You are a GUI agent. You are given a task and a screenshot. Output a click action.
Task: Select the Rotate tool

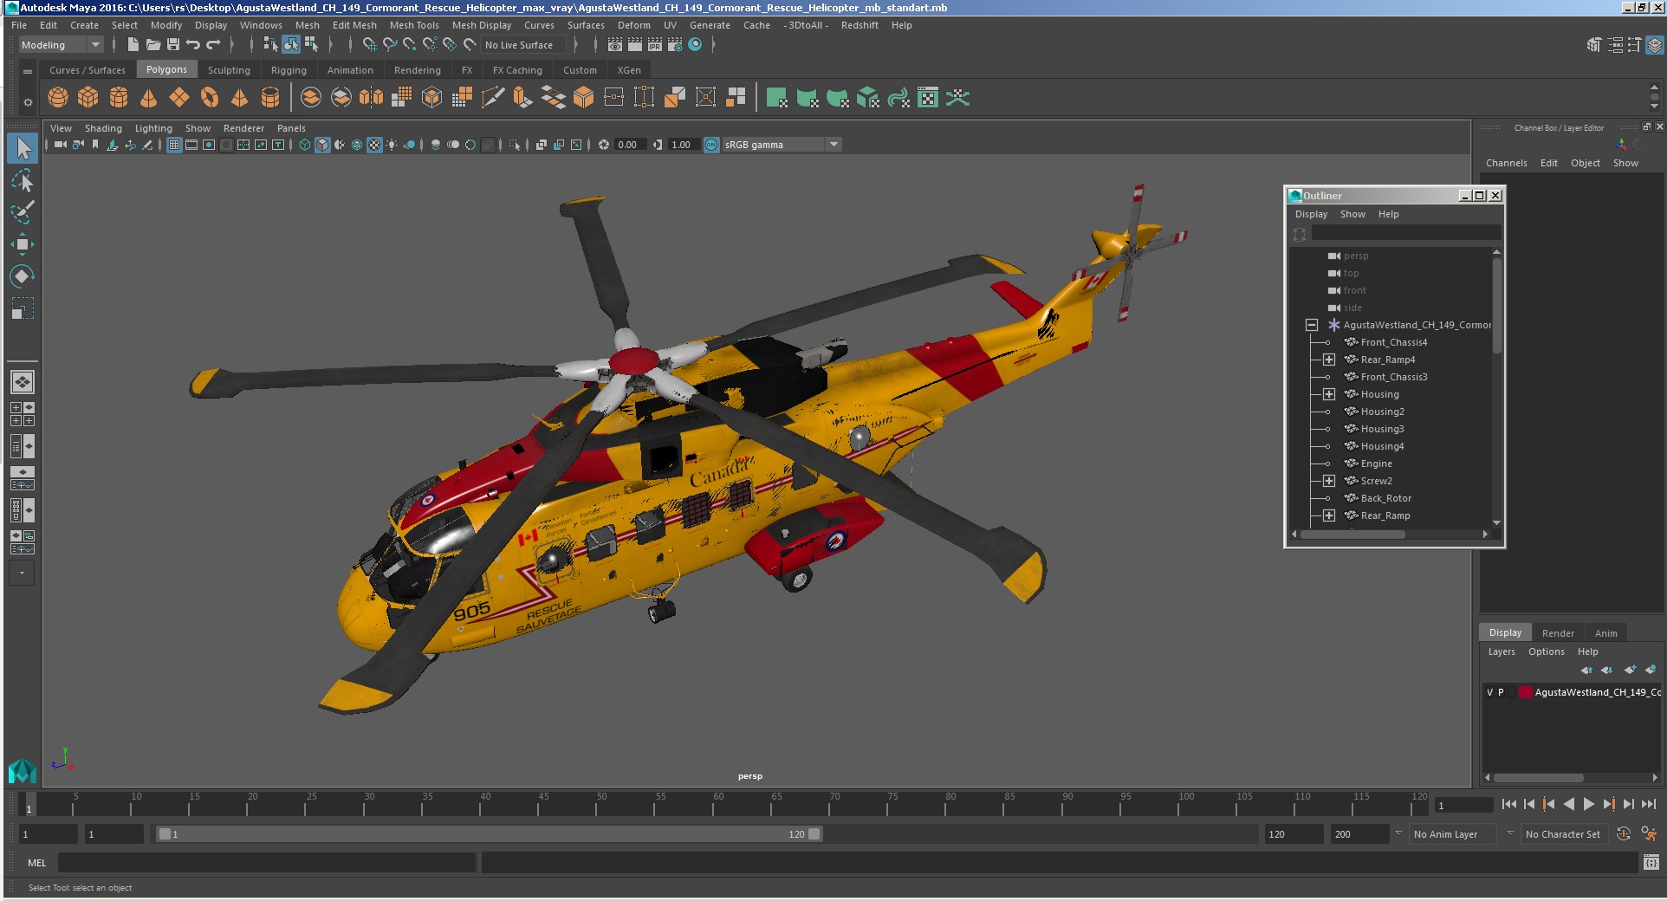click(x=23, y=276)
